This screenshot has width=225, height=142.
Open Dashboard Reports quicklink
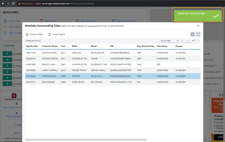coord(126,21)
